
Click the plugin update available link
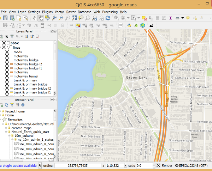coord(18,166)
